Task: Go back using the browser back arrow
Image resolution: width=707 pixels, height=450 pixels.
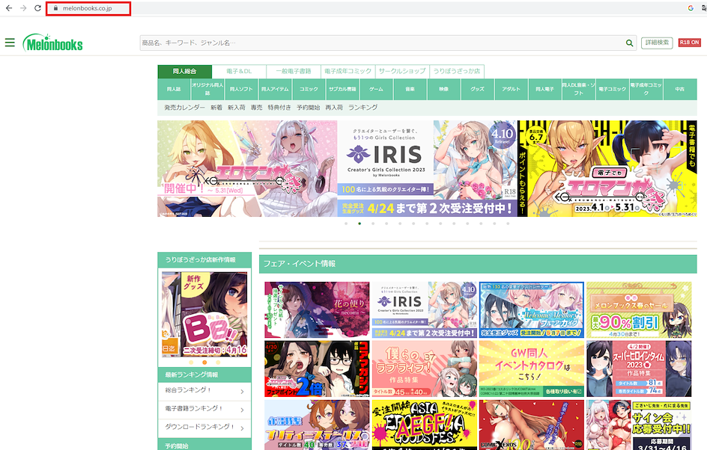Action: (9, 8)
